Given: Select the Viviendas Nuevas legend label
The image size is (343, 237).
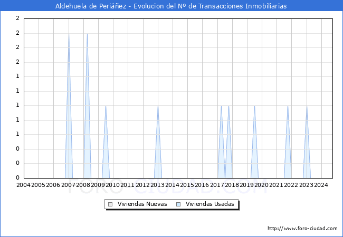Looking at the screenshot, I should point(142,204).
